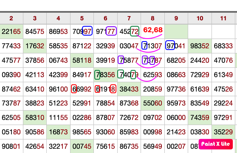Select cell with value 47076
The image size is (237, 153).
223,60
